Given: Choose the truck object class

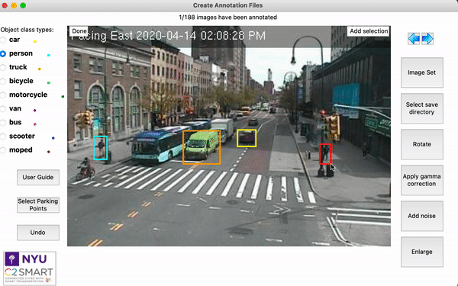Looking at the screenshot, I should (3, 67).
